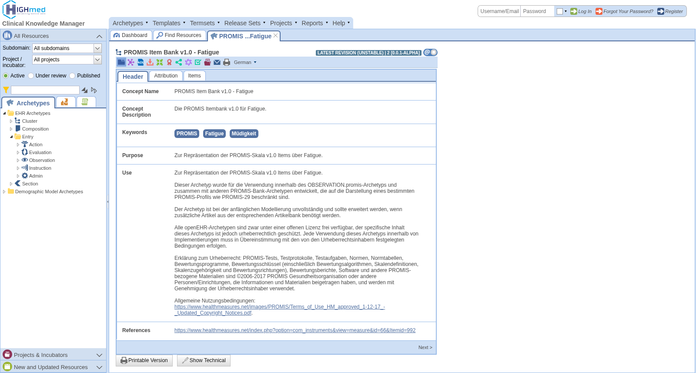The width and height of the screenshot is (696, 373).
Task: Click the Register link
Action: click(670, 11)
